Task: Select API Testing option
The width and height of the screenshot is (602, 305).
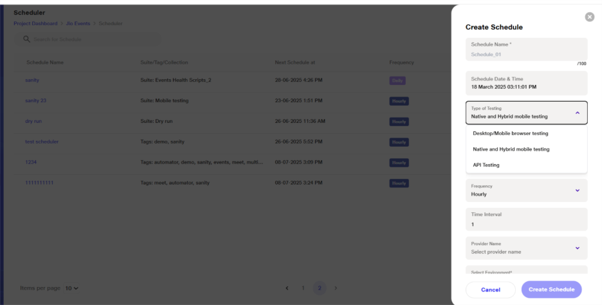Action: [526, 165]
